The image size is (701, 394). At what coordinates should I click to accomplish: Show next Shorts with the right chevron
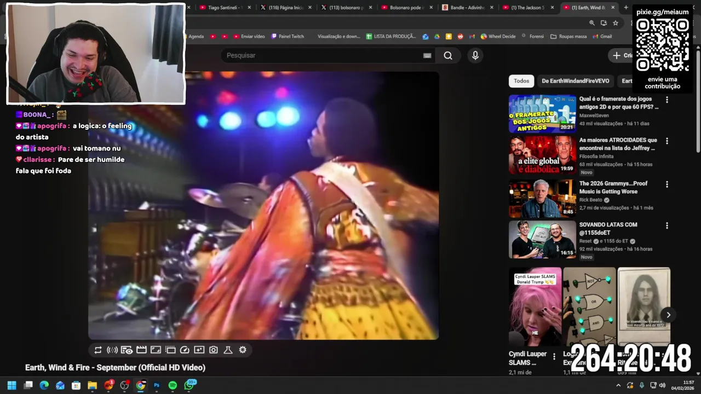pyautogui.click(x=668, y=315)
